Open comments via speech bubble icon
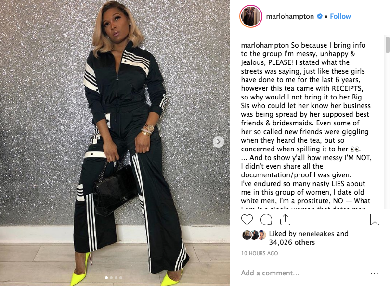The image size is (390, 286). tap(266, 220)
